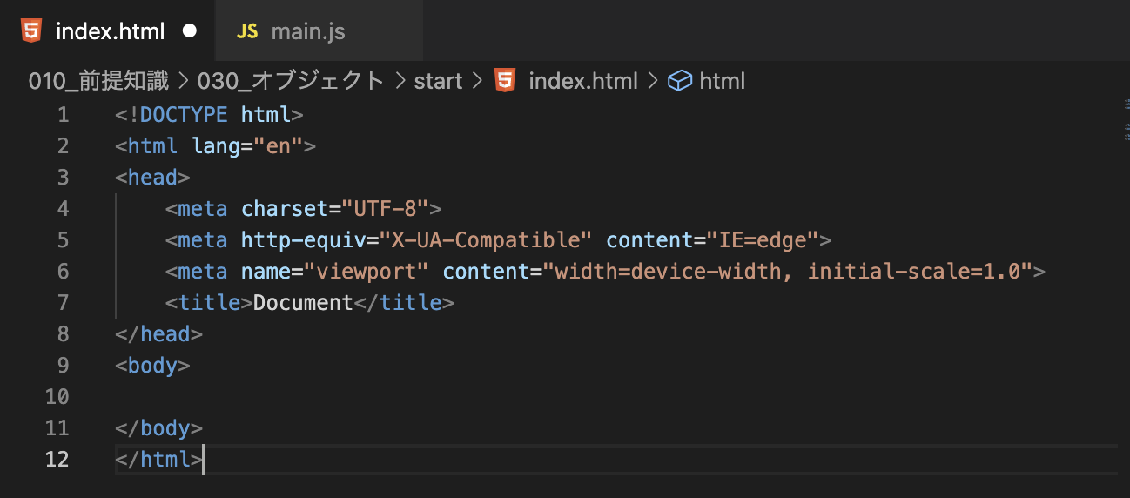This screenshot has height=498, width=1130.
Task: Open the start breadcrumb folder
Action: 438,81
